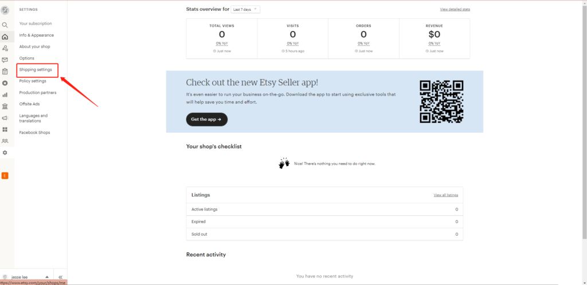Collapse sidebar with double-chevron icon
Viewport: 587px width, 285px height.
tap(60, 277)
